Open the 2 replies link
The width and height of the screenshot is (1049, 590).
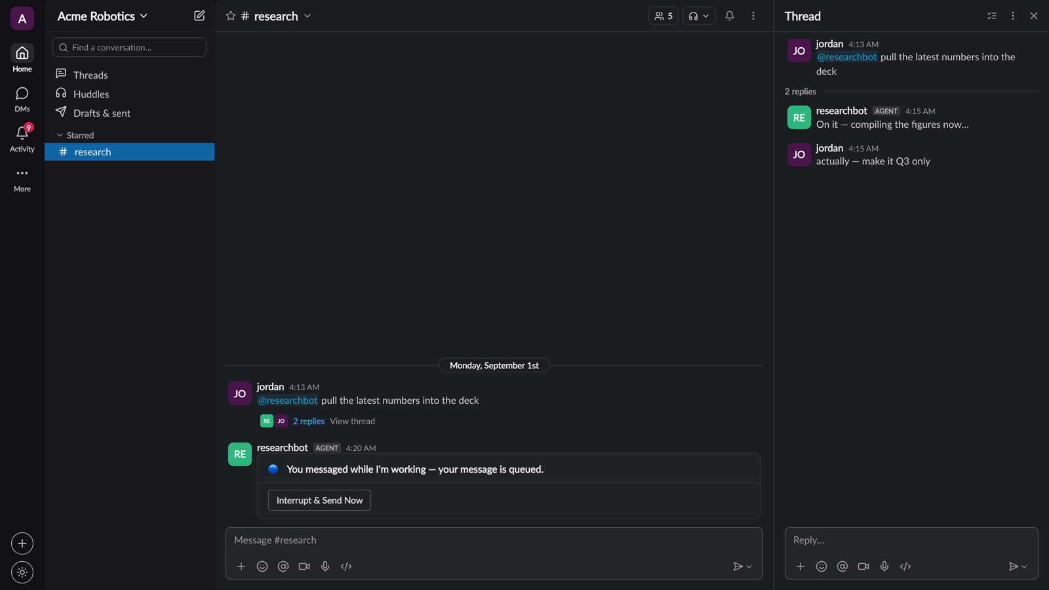308,421
